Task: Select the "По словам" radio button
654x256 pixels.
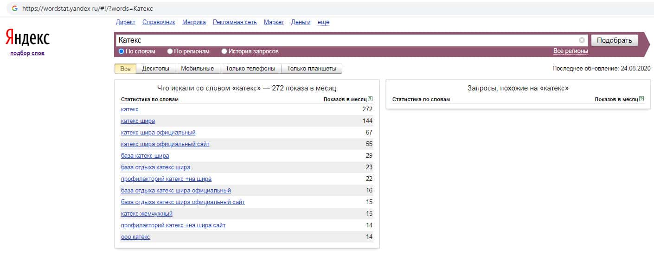Action: pyautogui.click(x=122, y=51)
